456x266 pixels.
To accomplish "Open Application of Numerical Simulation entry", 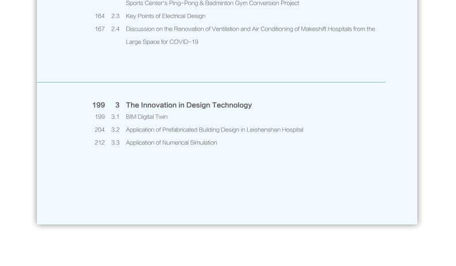I will click(171, 143).
